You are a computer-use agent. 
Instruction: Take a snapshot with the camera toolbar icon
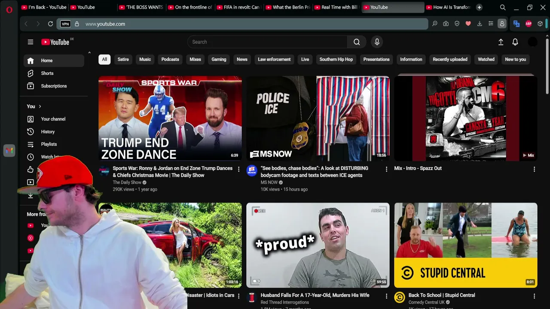coord(446,24)
